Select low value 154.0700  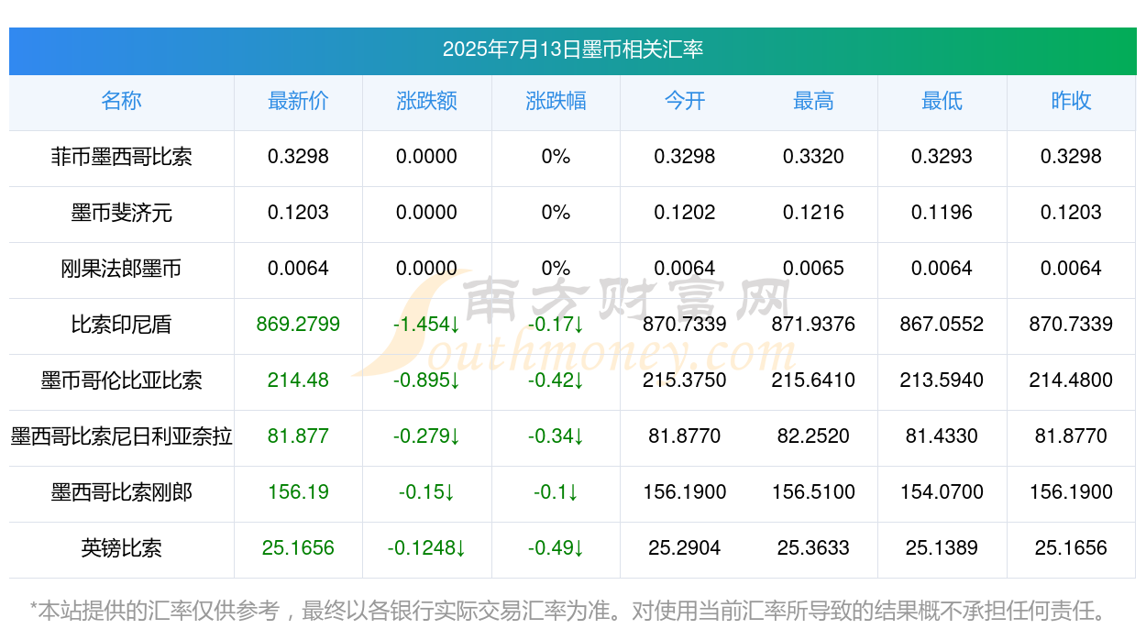(x=942, y=492)
